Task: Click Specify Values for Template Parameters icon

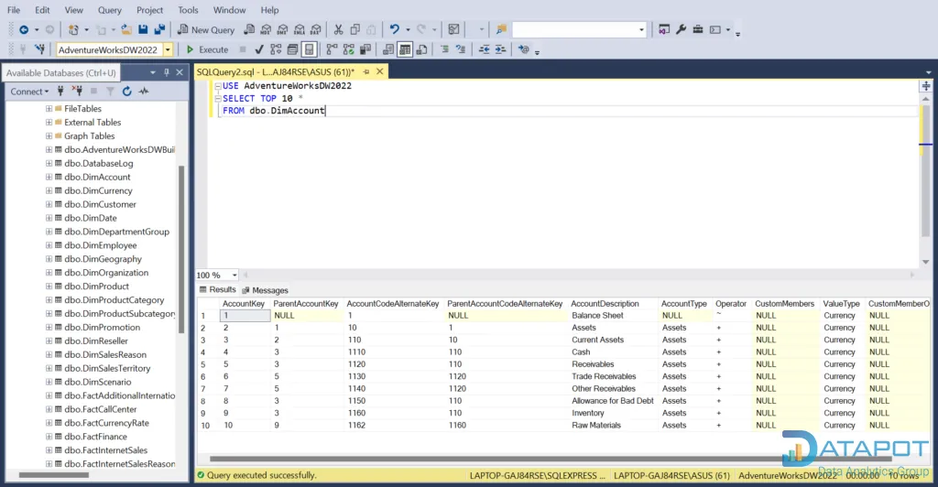Action: tap(523, 49)
